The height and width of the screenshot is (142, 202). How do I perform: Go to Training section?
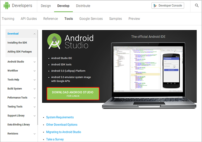tap(8, 19)
